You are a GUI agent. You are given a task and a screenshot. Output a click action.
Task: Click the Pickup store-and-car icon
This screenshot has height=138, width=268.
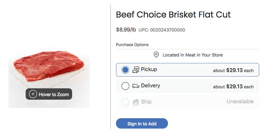coord(136,69)
